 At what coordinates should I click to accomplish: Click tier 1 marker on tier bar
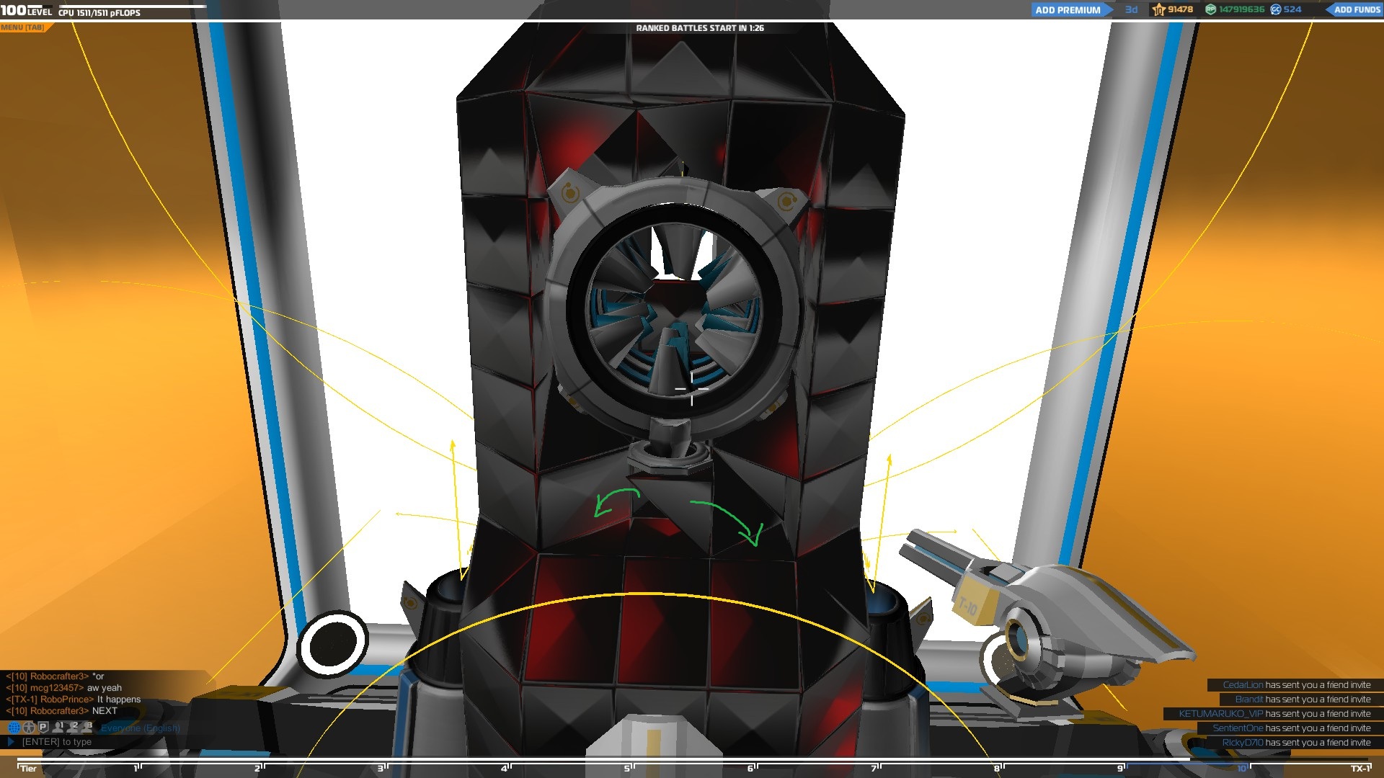137,768
